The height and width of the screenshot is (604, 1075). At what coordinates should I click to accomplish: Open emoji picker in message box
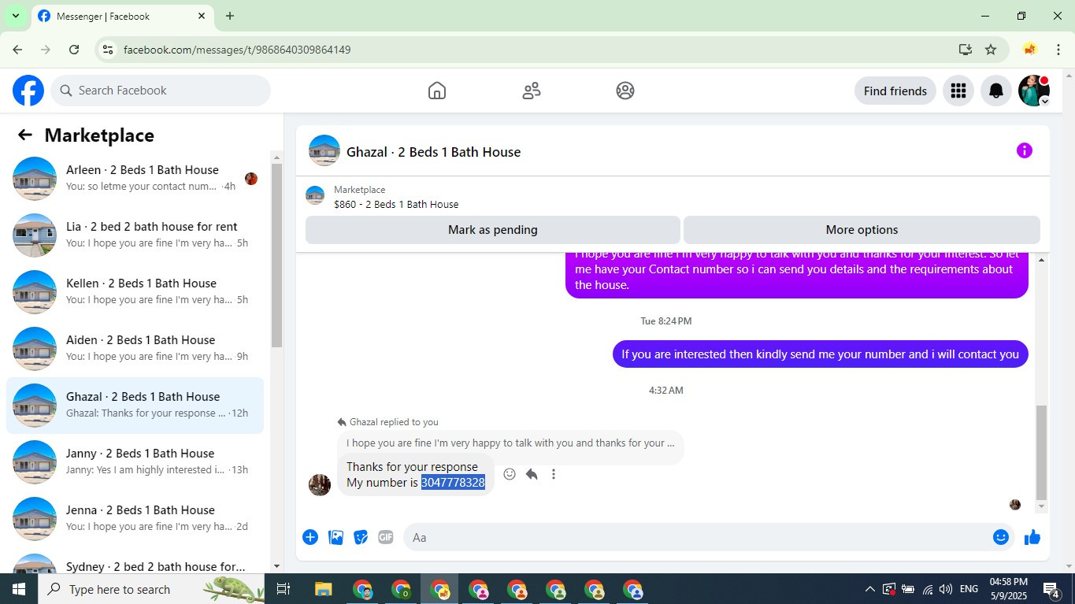coord(1001,537)
